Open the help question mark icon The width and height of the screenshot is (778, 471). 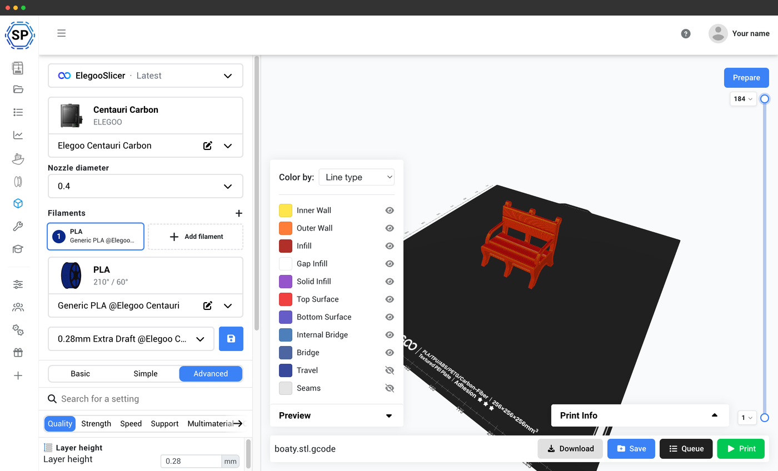click(x=686, y=33)
